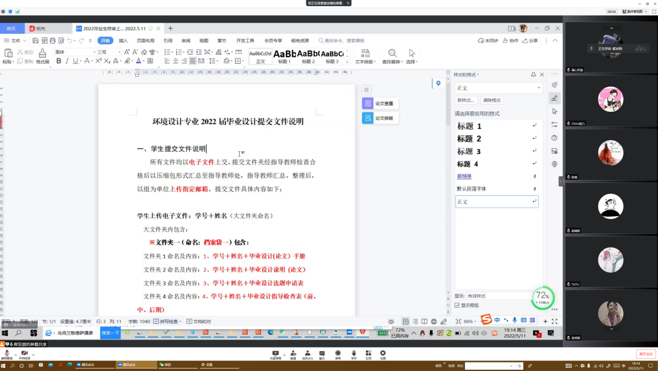The height and width of the screenshot is (371, 658).
Task: Click 文档校对 in the status bar
Action: (199, 321)
